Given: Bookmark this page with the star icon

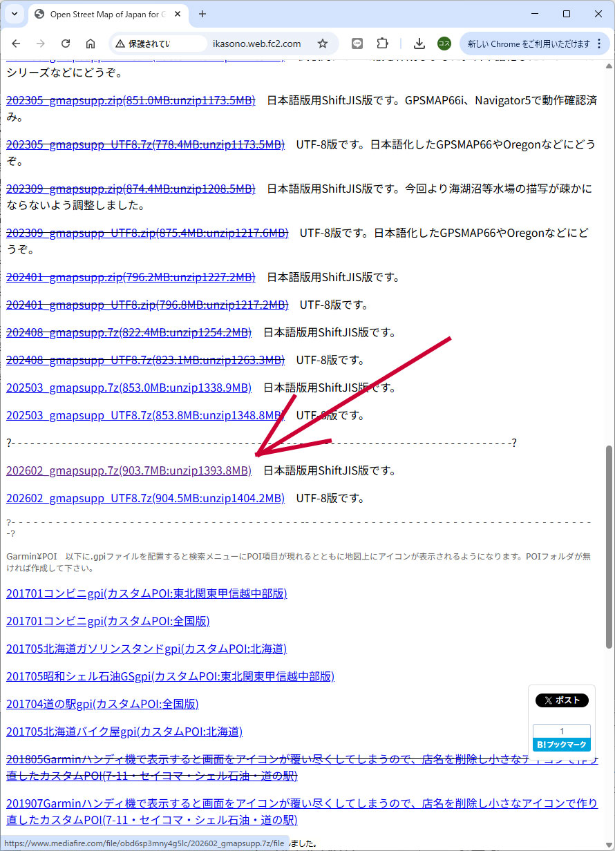Looking at the screenshot, I should (x=322, y=44).
